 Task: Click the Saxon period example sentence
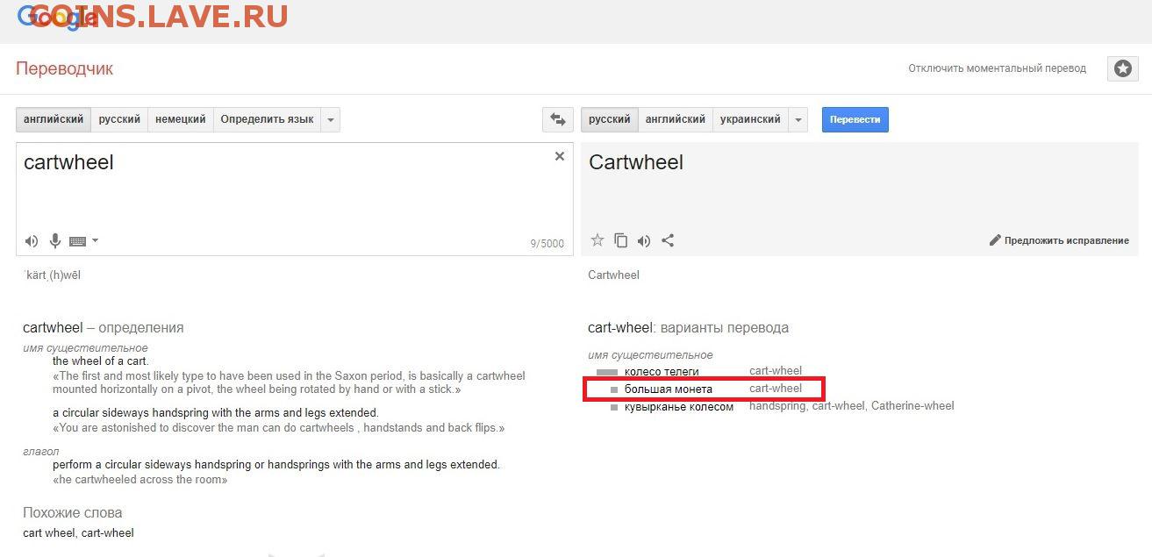(x=289, y=382)
